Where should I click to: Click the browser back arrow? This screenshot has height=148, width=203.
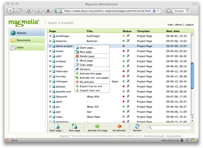point(10,11)
